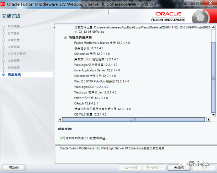Click the 安装类型 step in the sidebar
This screenshot has width=217, height=173.
[14, 47]
